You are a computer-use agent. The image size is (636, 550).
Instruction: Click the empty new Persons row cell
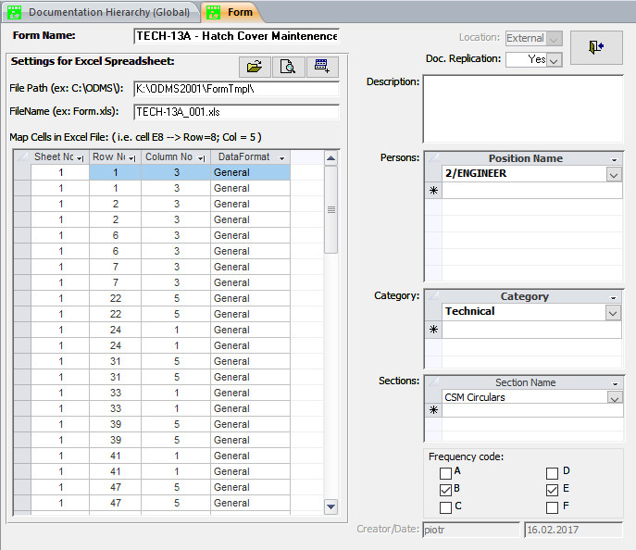(x=531, y=190)
